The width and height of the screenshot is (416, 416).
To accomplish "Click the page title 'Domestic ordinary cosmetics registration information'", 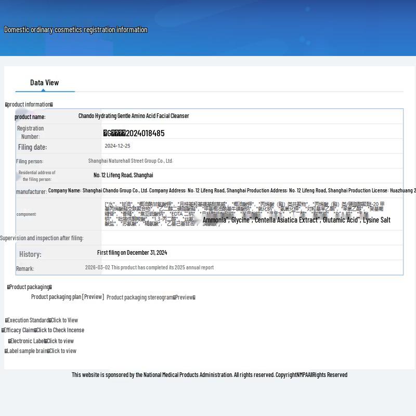I will click(75, 30).
